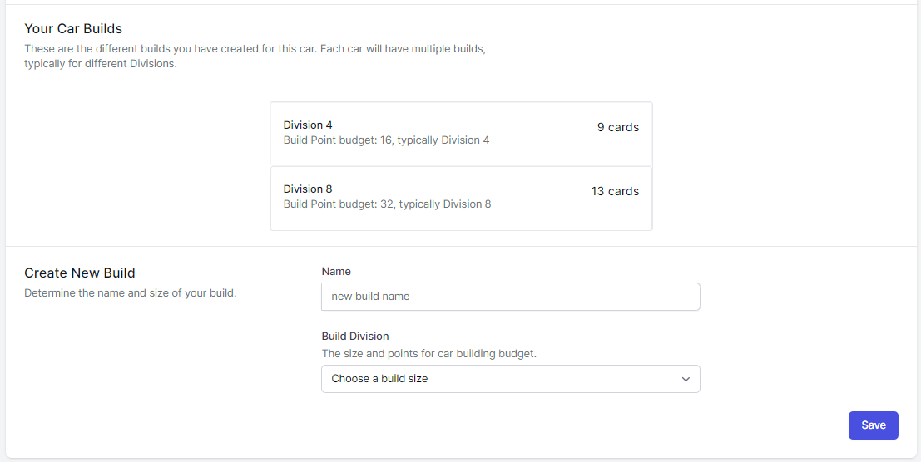921x462 pixels.
Task: Focus the new build name field
Action: (510, 297)
